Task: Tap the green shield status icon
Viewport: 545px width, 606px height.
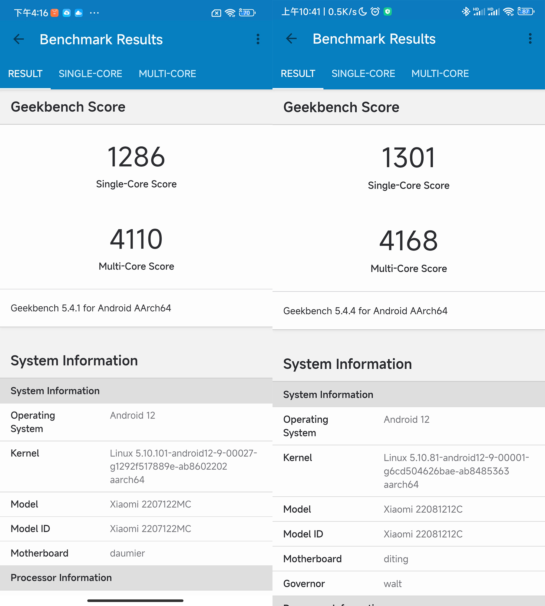Action: pyautogui.click(x=388, y=12)
